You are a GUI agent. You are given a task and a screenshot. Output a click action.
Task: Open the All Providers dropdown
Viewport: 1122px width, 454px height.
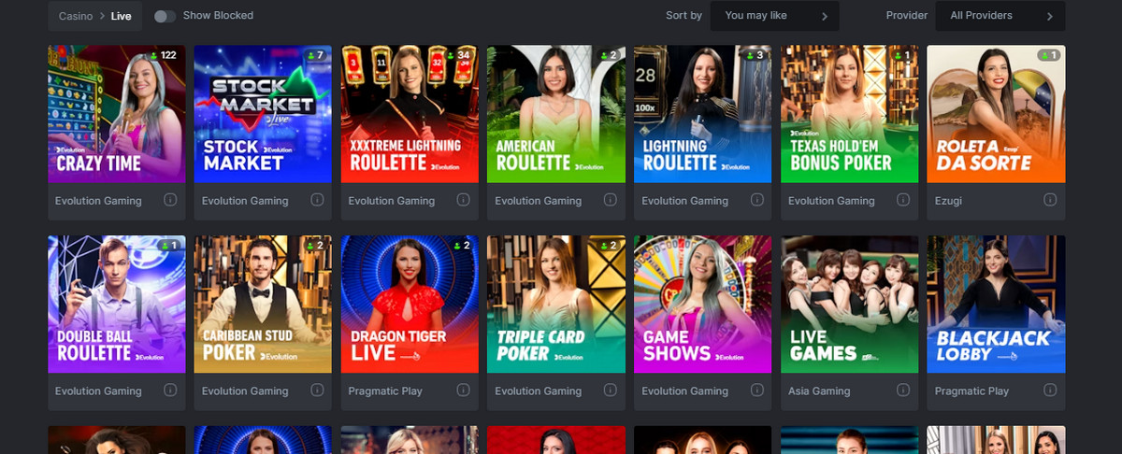tap(1000, 16)
